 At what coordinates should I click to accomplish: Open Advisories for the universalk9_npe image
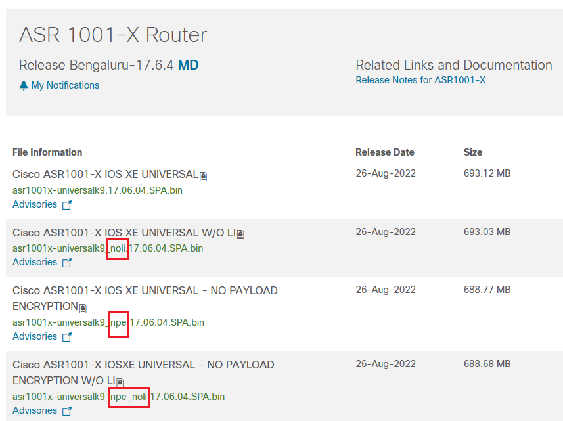point(35,336)
